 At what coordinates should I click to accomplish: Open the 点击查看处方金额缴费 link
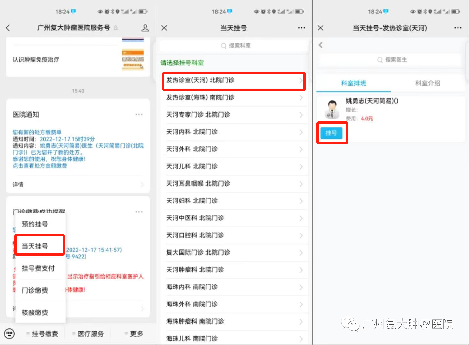(x=40, y=165)
